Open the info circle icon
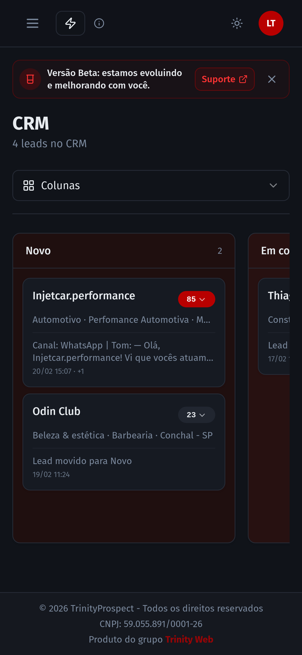The height and width of the screenshot is (655, 302). click(x=99, y=23)
